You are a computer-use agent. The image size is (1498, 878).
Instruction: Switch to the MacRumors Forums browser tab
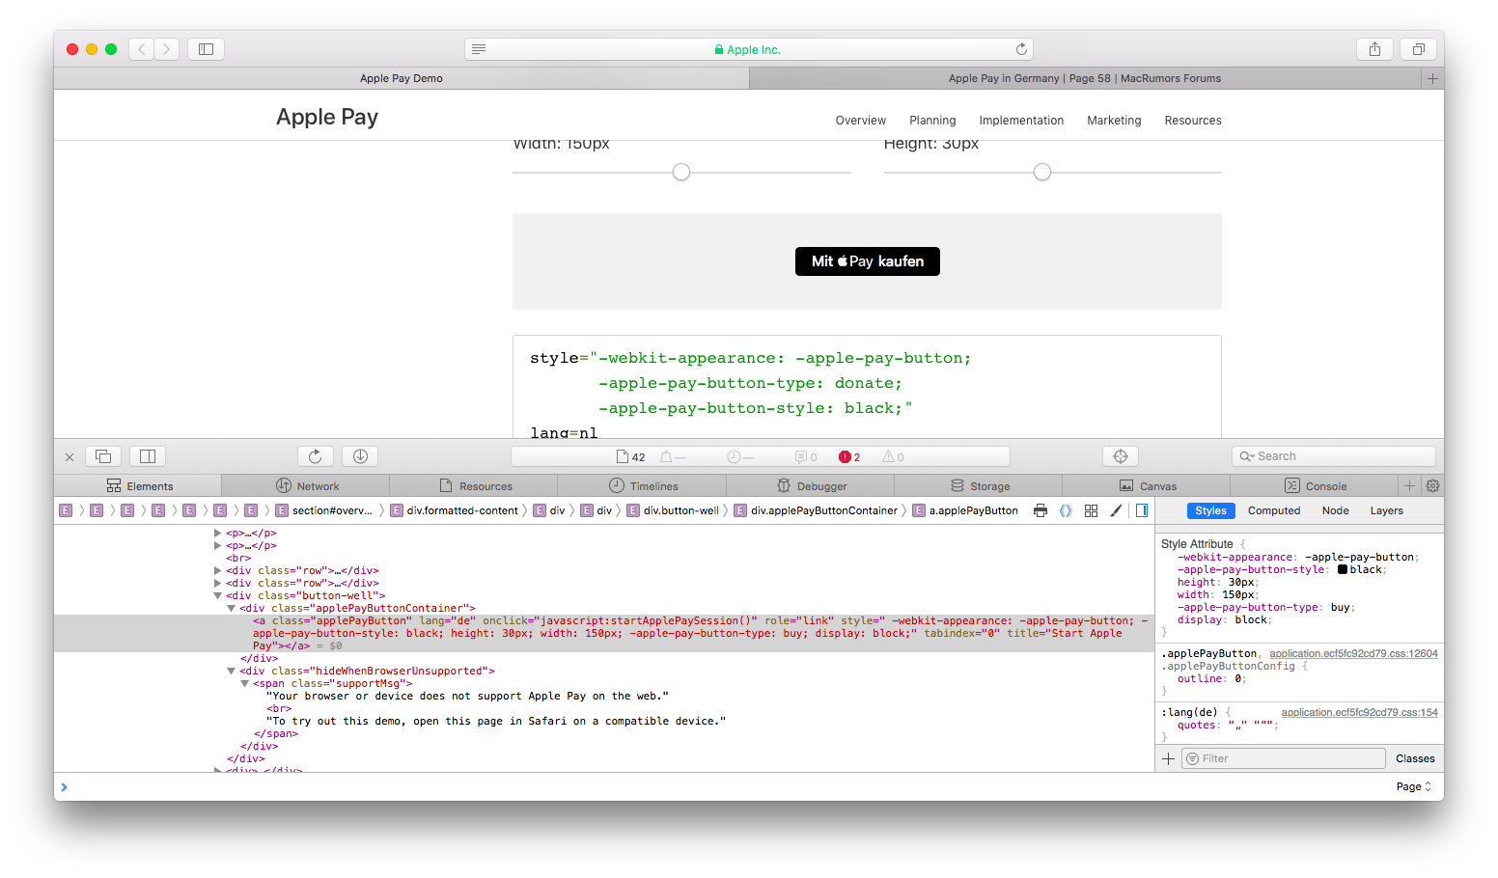(1084, 78)
